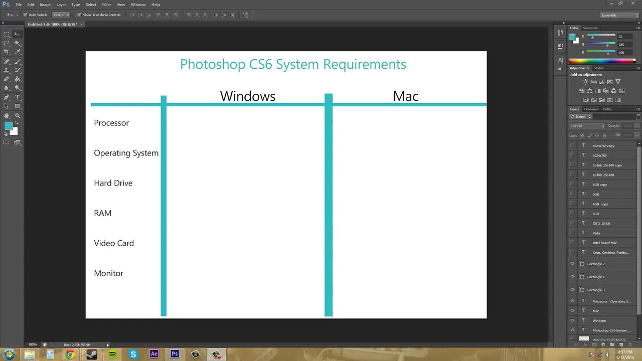Swap foreground and background colors
Image resolution: width=642 pixels, height=361 pixels.
[16, 123]
